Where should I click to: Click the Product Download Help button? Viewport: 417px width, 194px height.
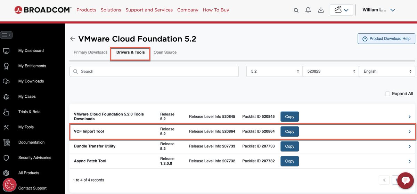point(386,39)
